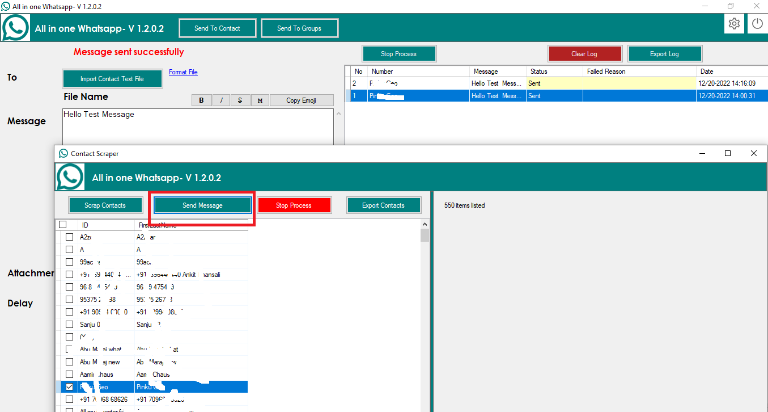Click the Clear Log button
Viewport: 768px width, 412px height.
coord(584,54)
